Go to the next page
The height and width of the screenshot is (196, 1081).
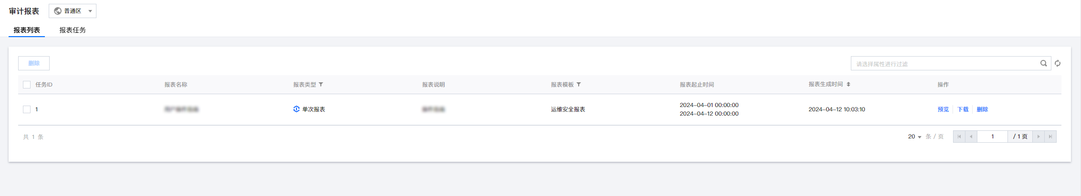(1038, 137)
